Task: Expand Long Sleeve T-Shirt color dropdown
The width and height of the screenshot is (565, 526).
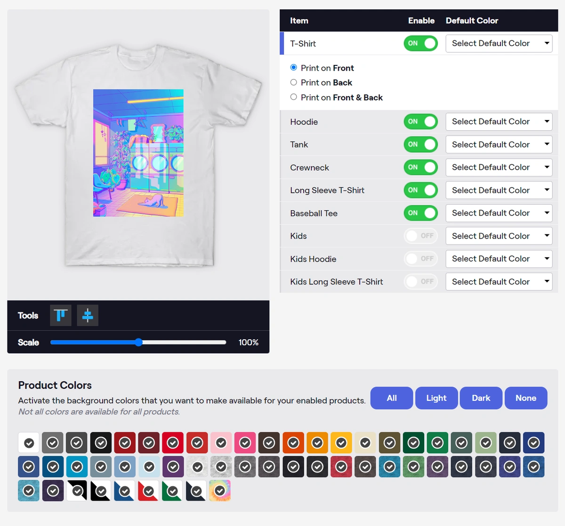Action: coord(499,190)
